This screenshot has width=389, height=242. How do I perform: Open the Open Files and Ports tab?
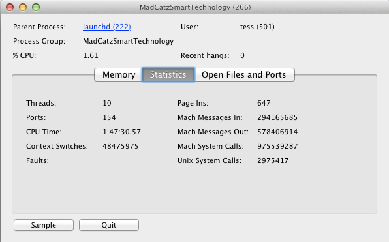tap(244, 74)
